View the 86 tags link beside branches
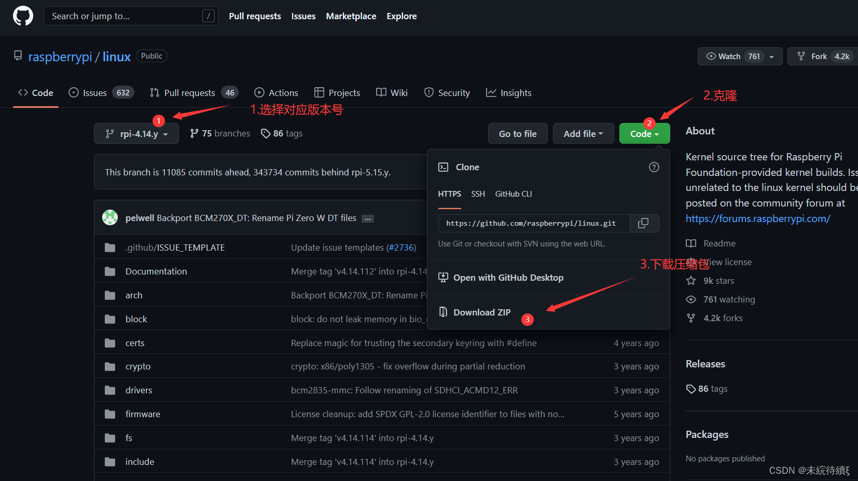 click(282, 133)
